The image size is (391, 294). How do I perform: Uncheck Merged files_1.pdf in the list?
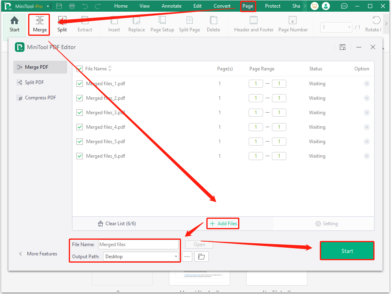(79, 84)
